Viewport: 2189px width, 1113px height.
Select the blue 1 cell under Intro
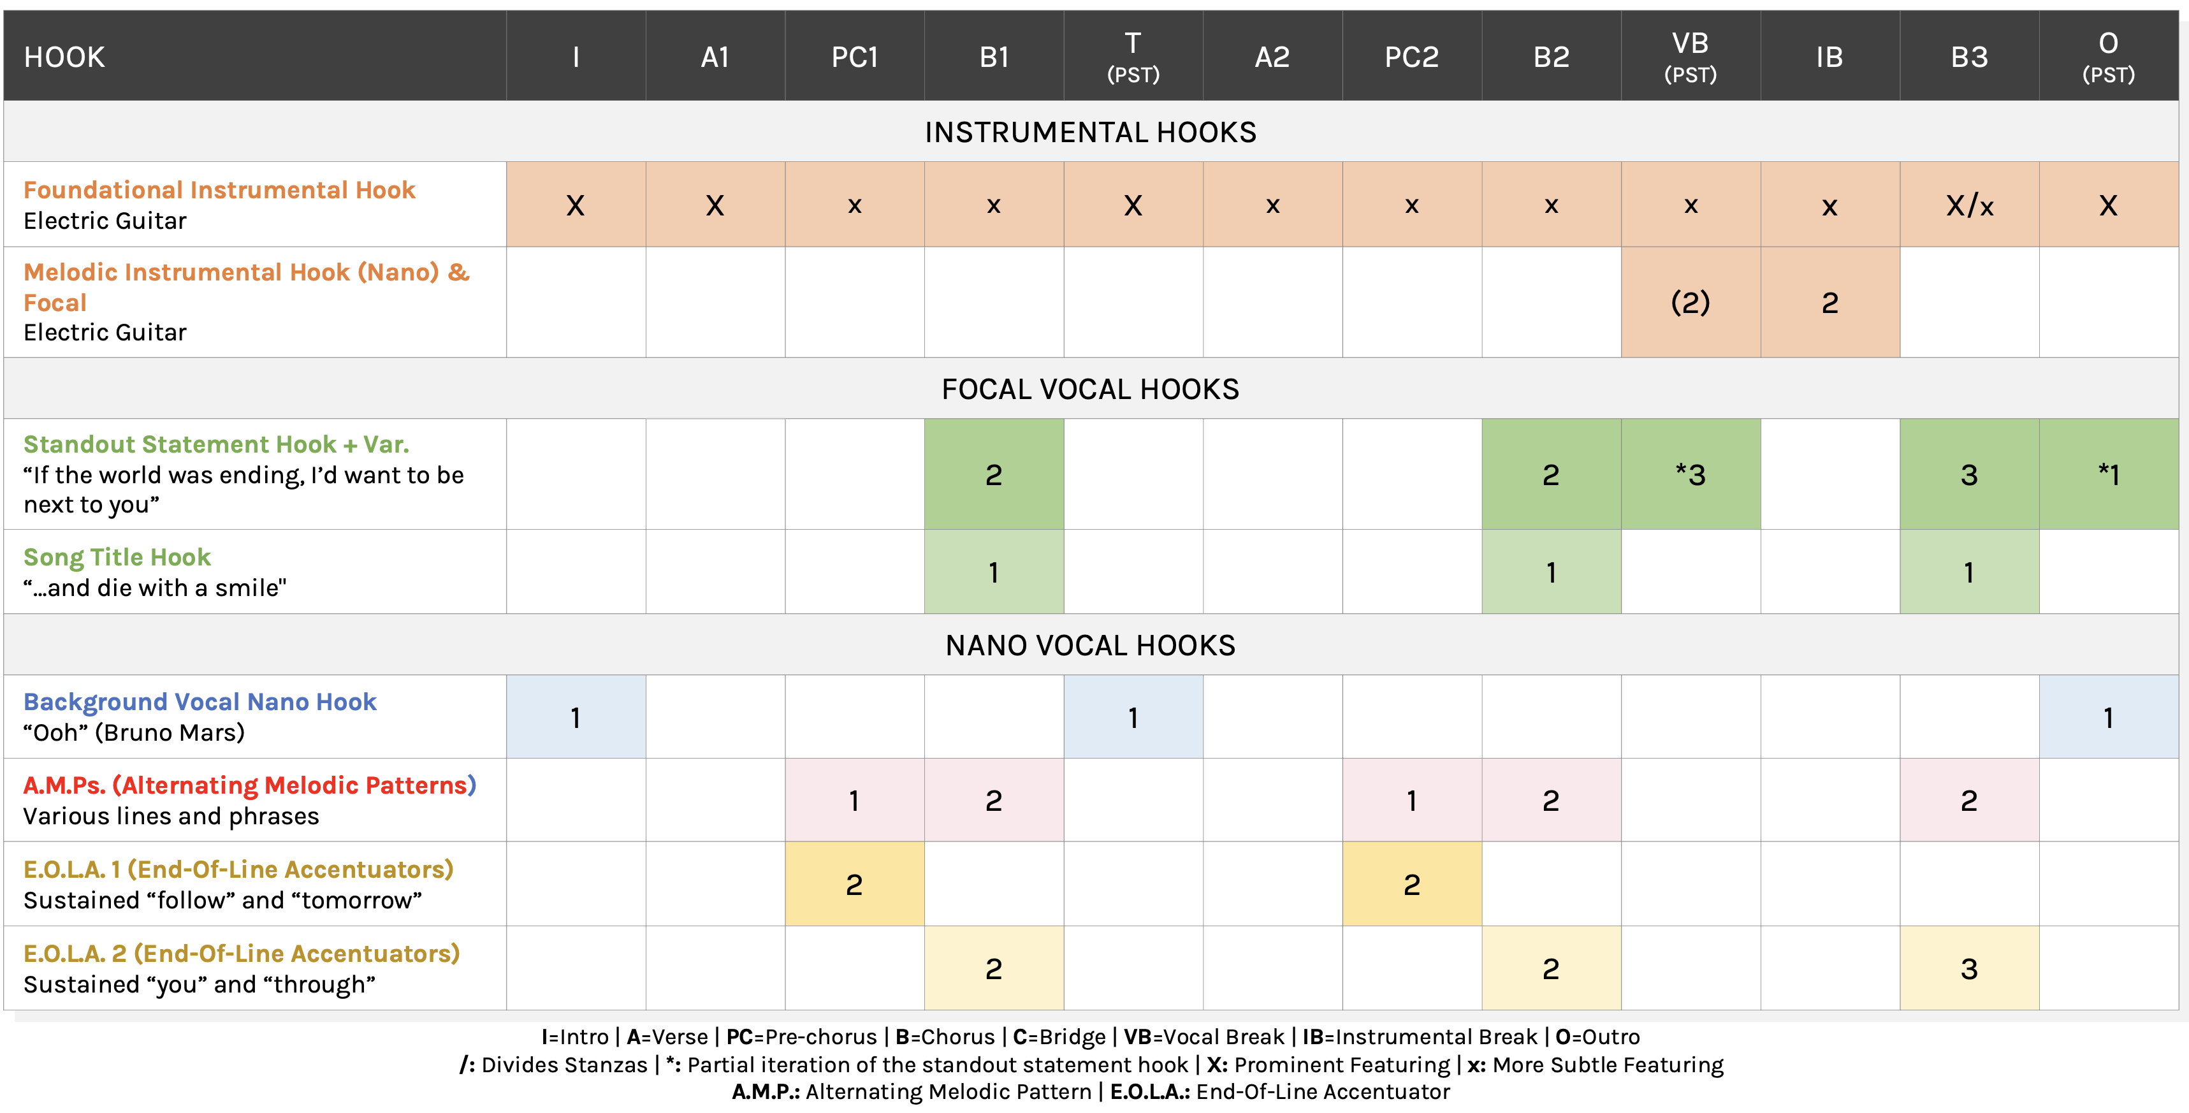(x=575, y=718)
